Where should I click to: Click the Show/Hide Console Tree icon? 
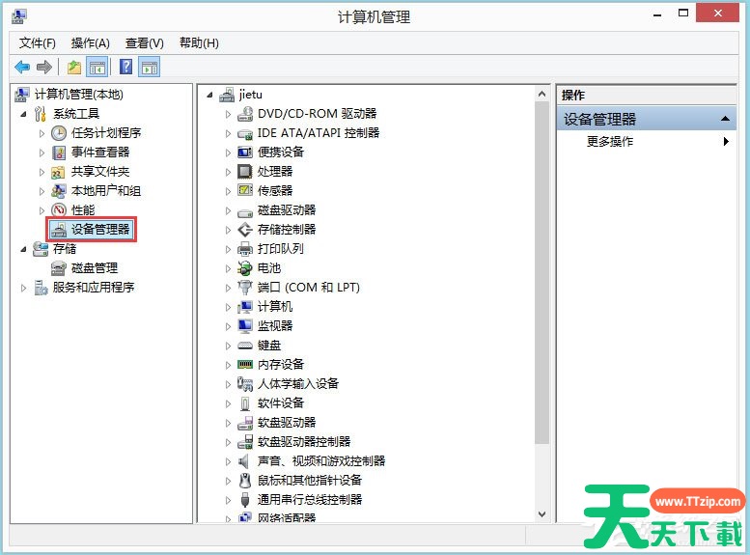click(x=97, y=67)
